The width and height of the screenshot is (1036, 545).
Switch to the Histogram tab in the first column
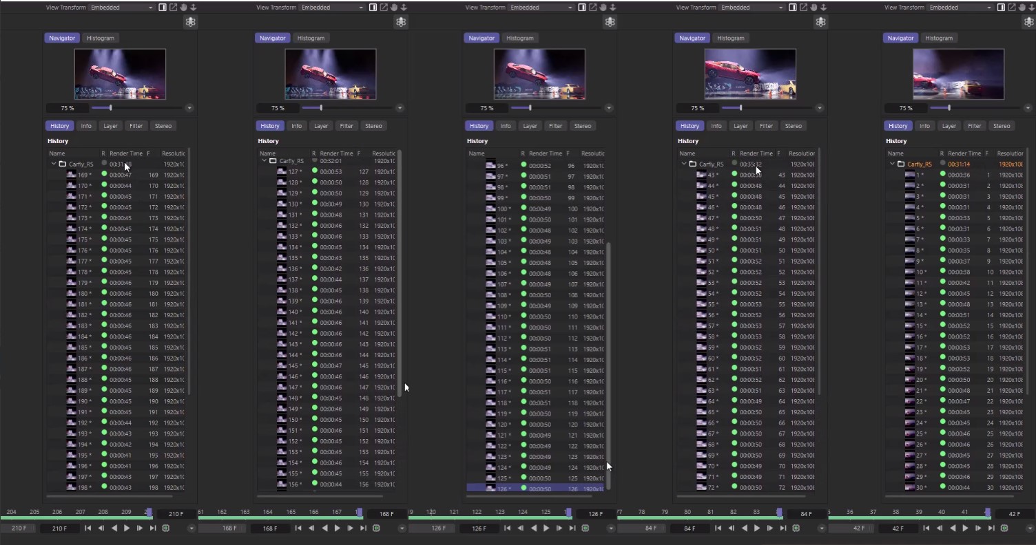101,38
